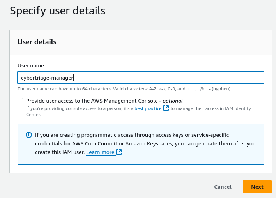Click the User name input field
Screen dimensions: 276x198
pos(140,78)
